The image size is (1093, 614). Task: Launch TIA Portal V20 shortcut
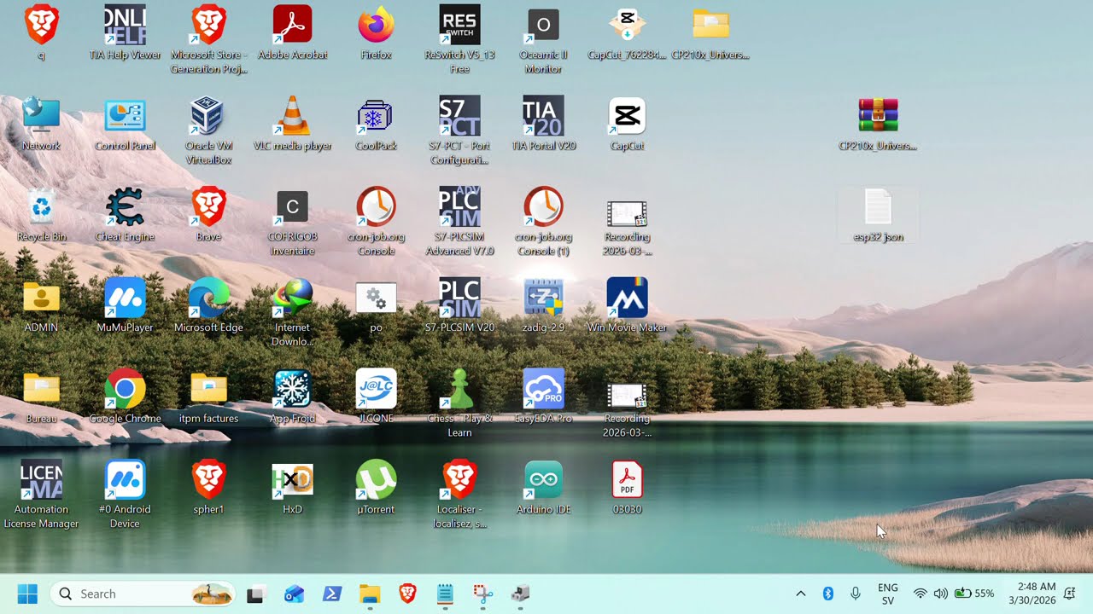pyautogui.click(x=543, y=124)
